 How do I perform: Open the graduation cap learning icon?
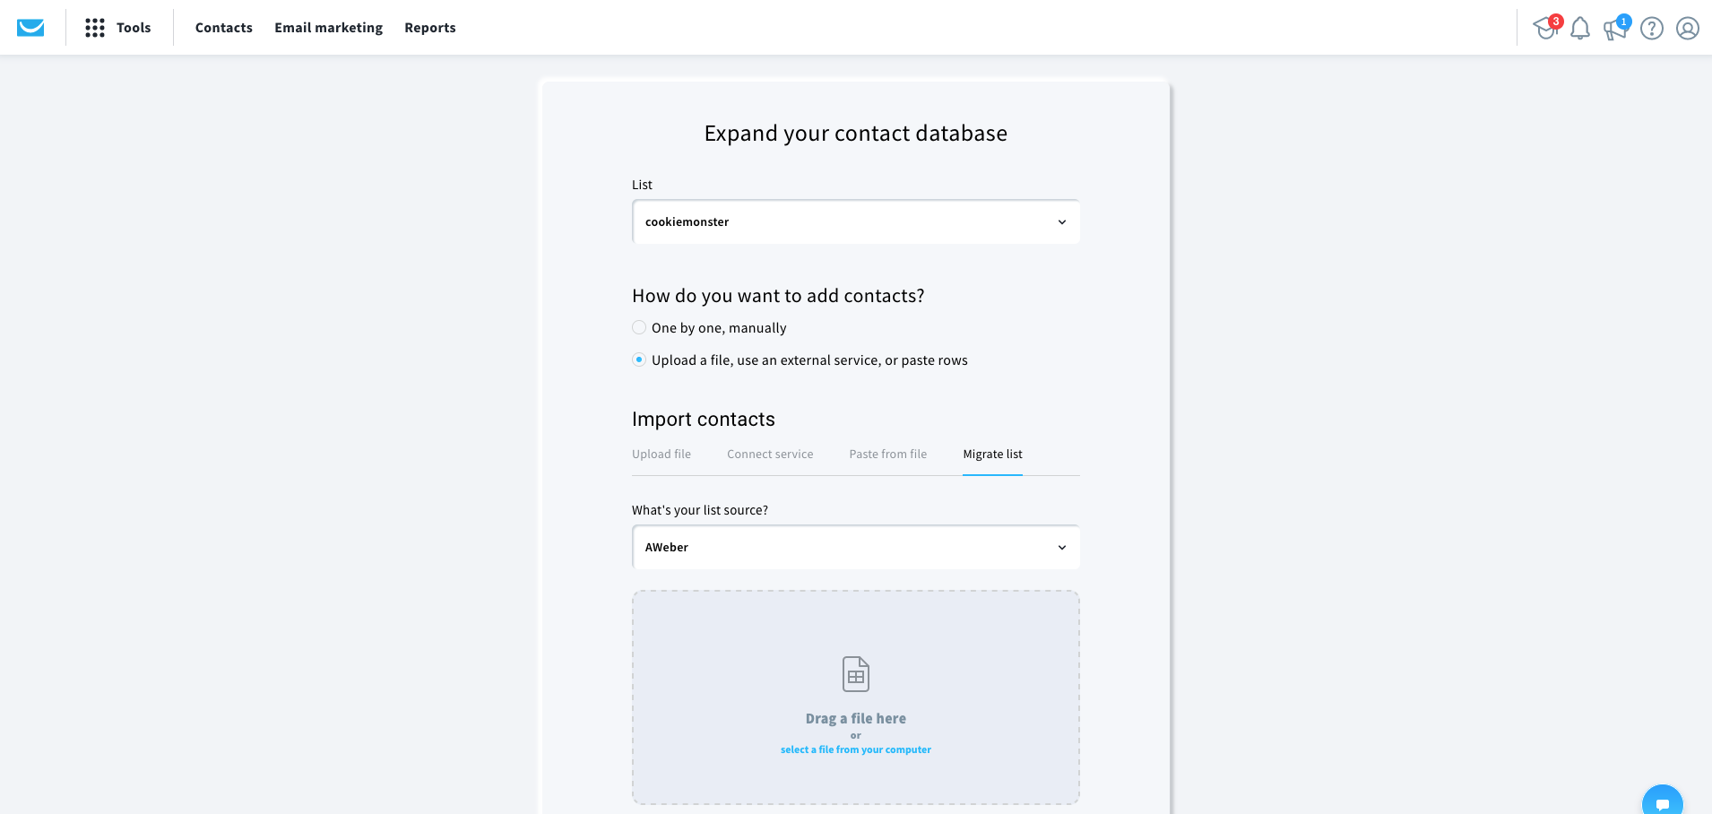pos(1545,28)
